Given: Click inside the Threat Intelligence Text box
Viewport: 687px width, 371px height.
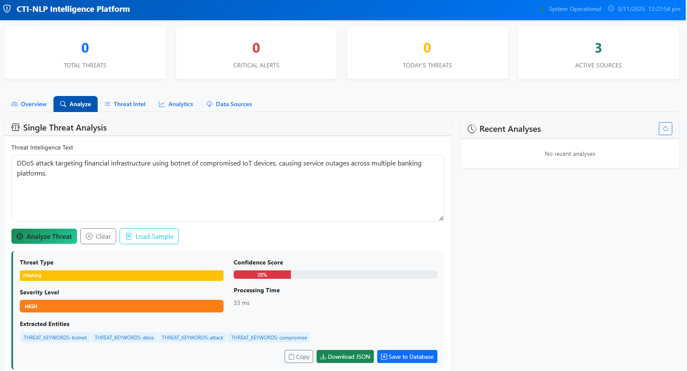Looking at the screenshot, I should click(228, 188).
